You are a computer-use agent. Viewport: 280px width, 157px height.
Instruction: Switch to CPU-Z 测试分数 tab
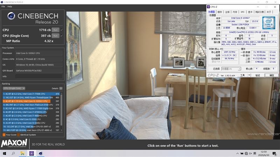coord(259,12)
